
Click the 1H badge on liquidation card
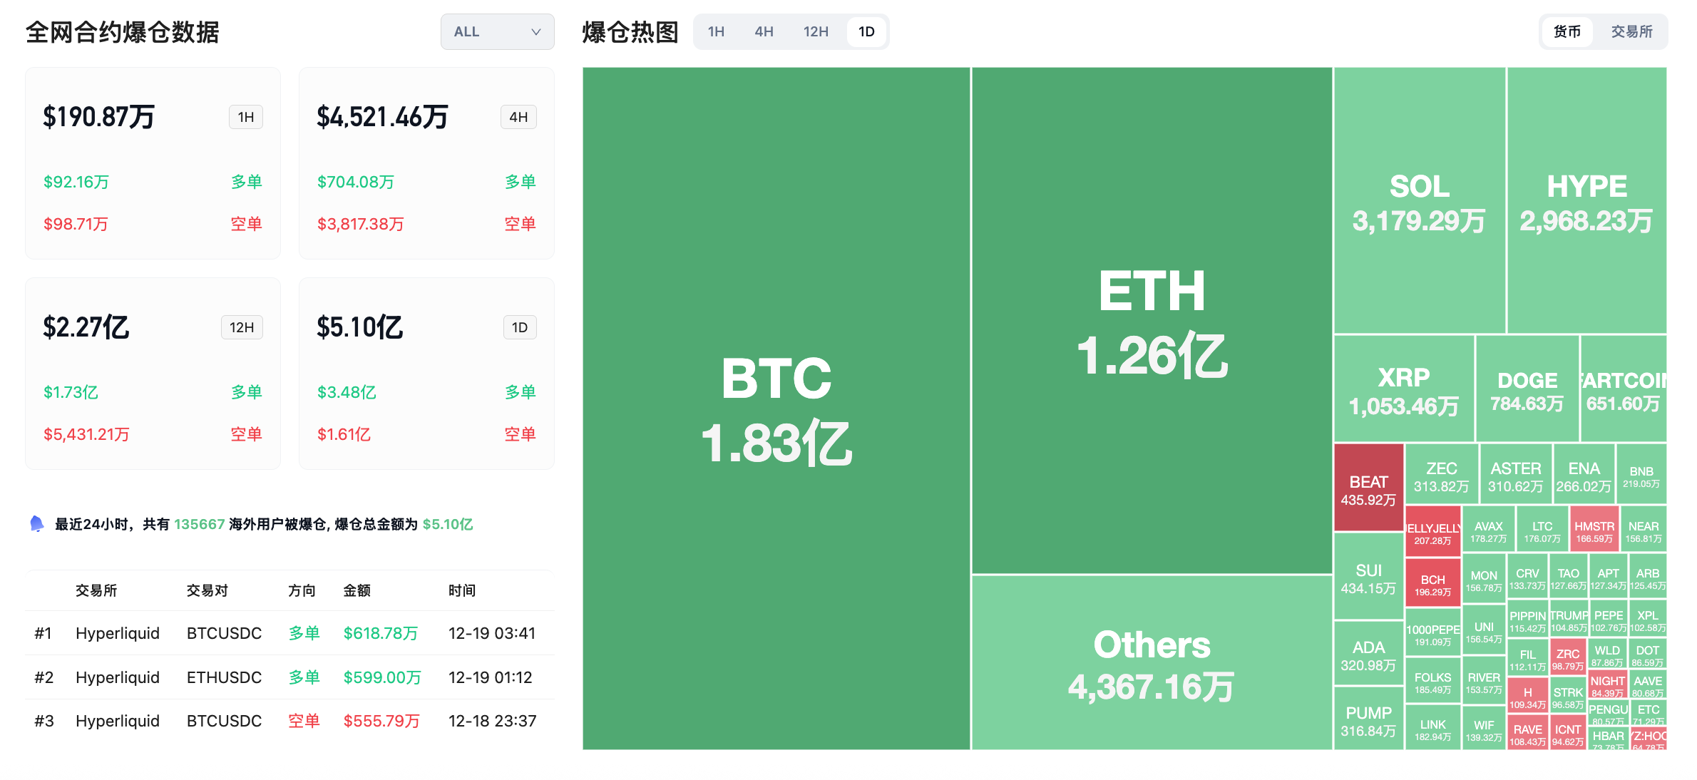coord(246,117)
